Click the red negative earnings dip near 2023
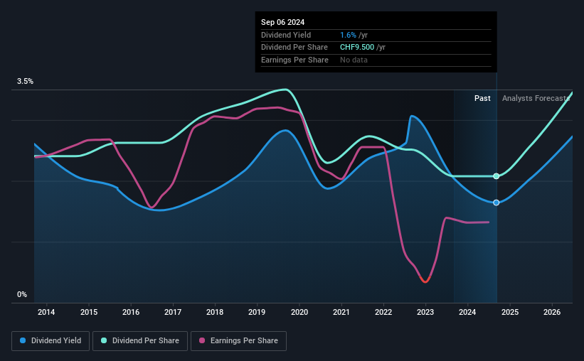The height and width of the screenshot is (361, 584). click(425, 280)
